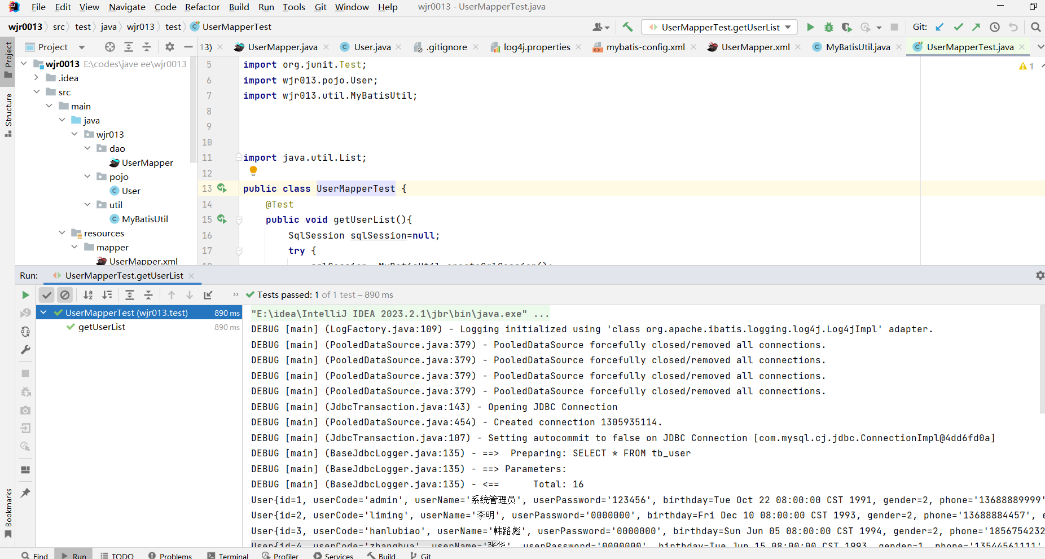Click run gutter icon next to class UserMapperTest
This screenshot has height=559, width=1045.
pos(222,188)
